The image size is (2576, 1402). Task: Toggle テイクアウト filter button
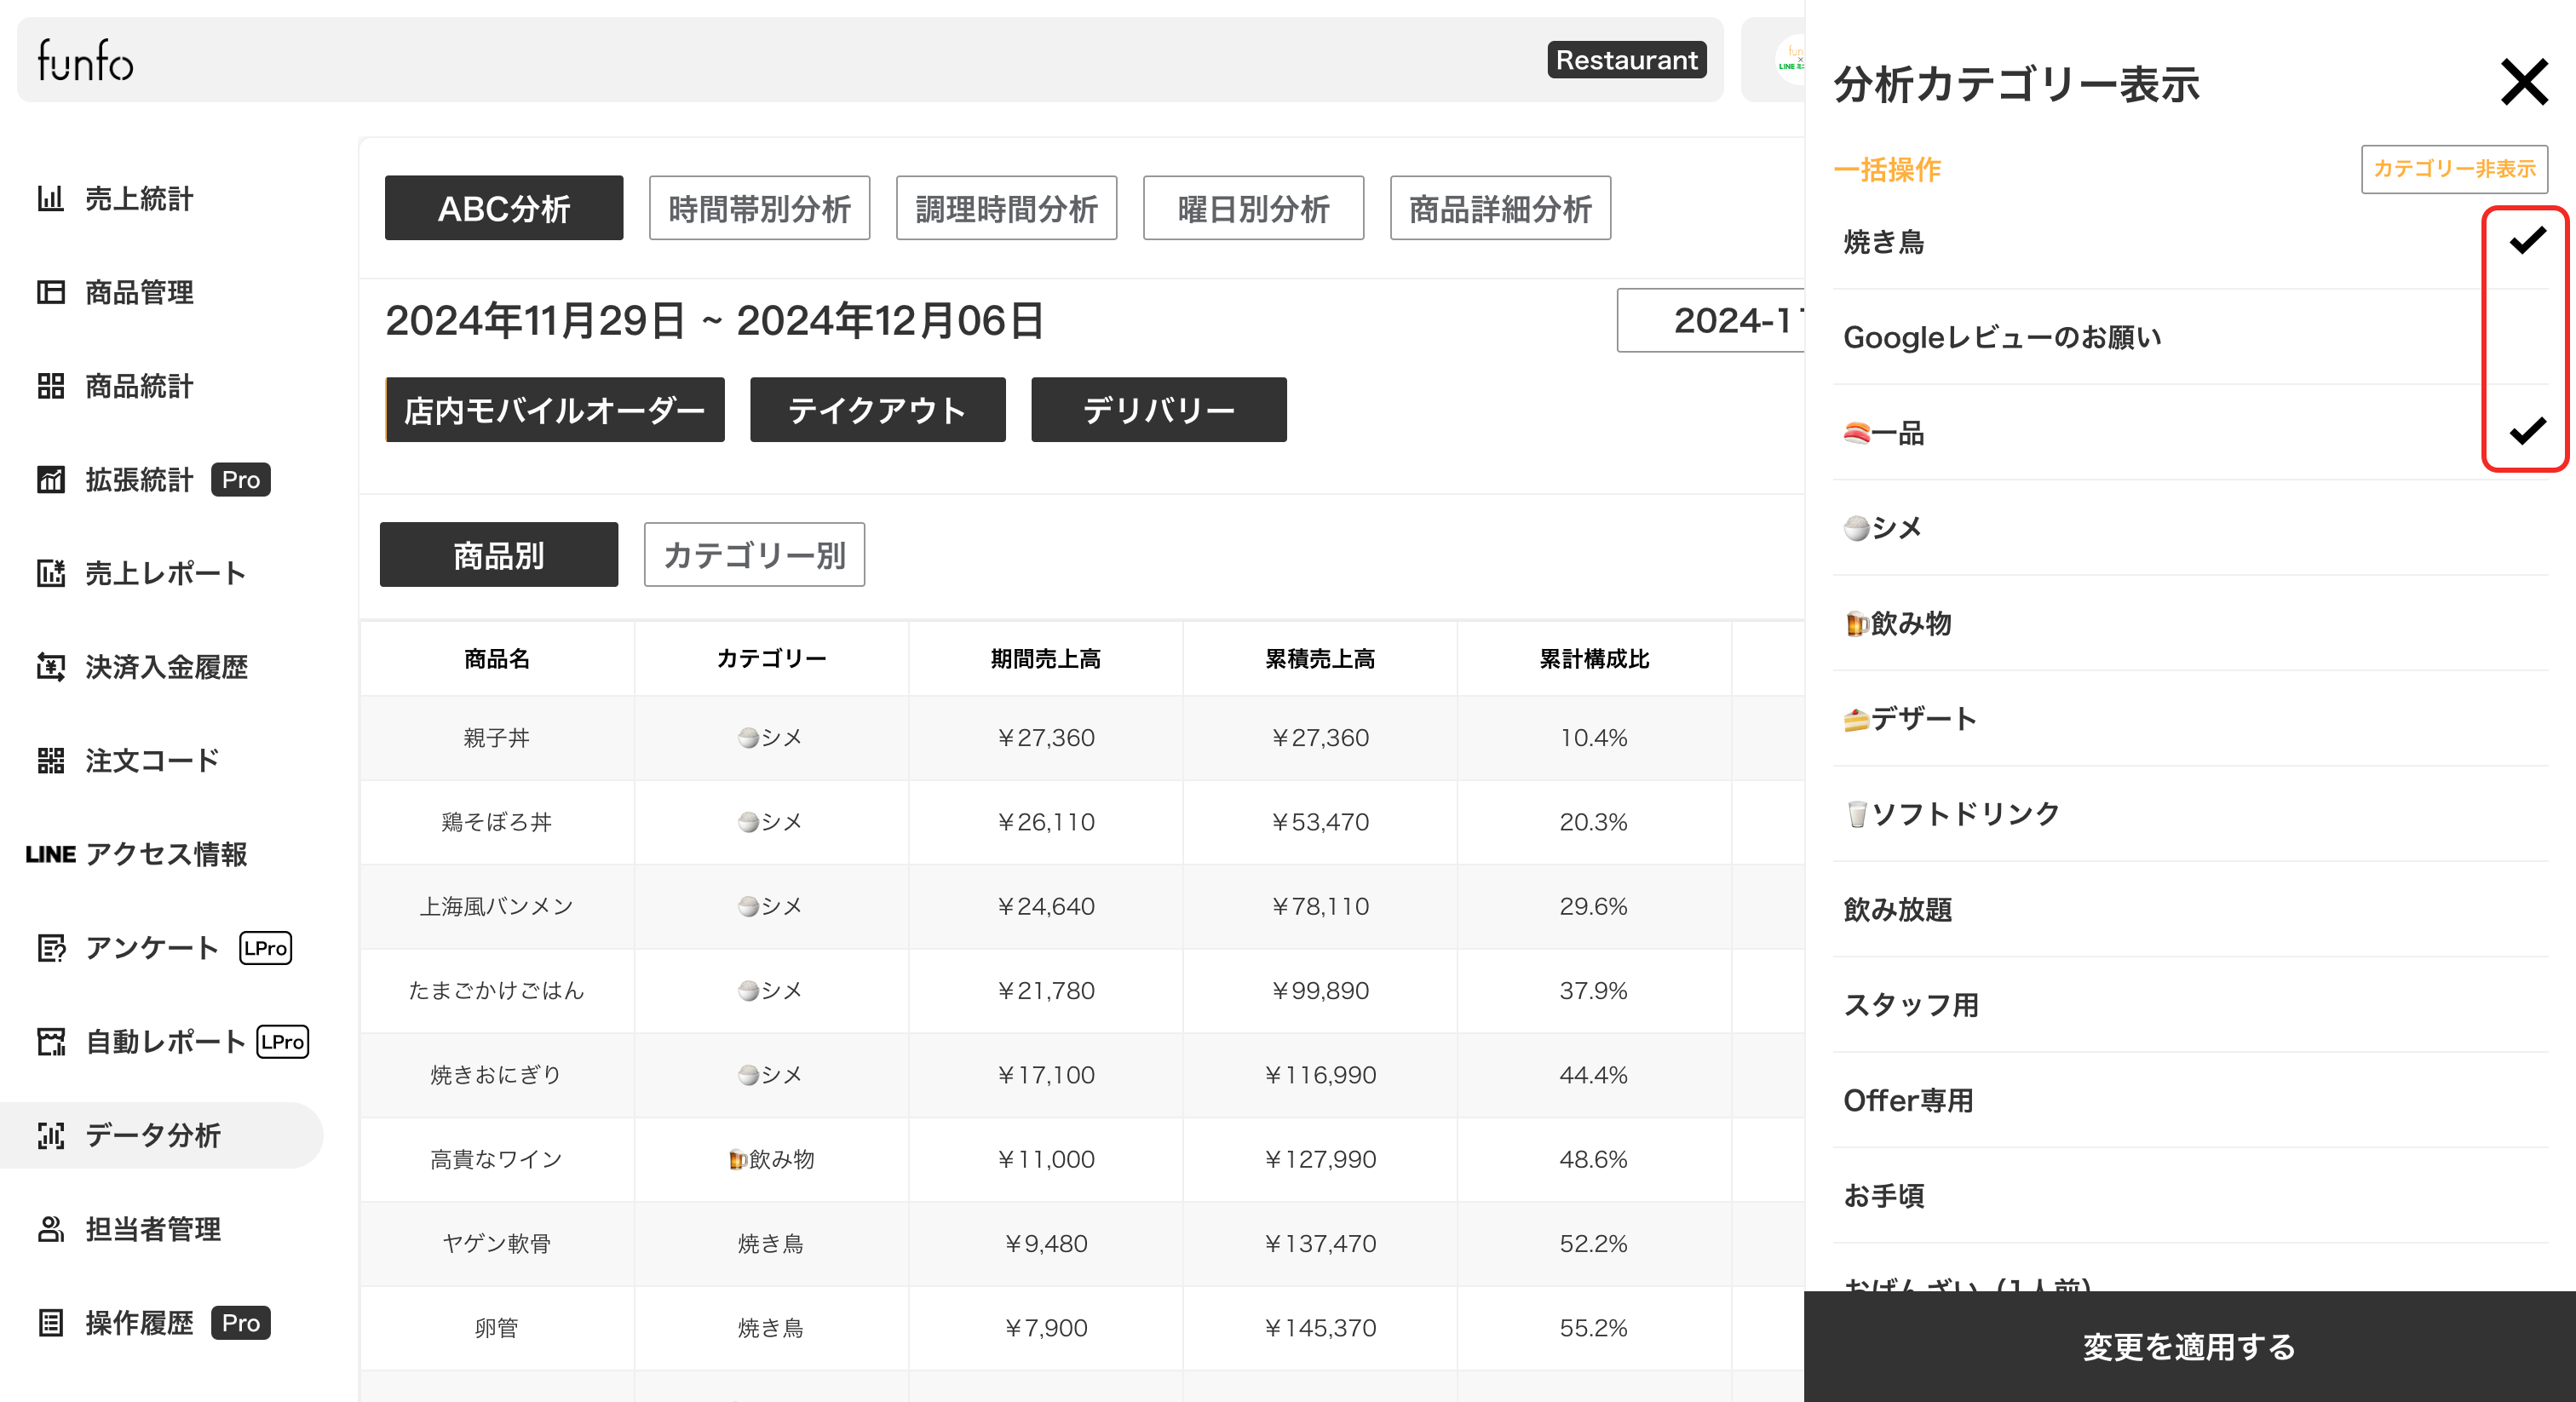878,409
